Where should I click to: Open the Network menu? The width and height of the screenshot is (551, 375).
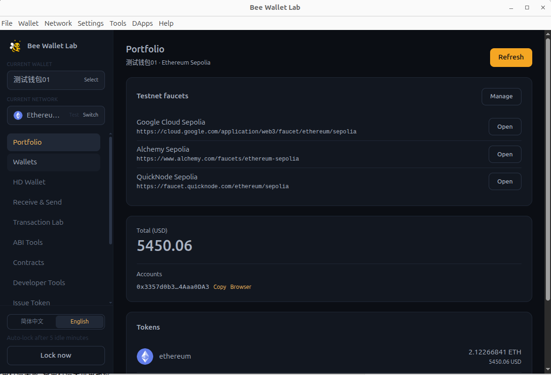[58, 23]
